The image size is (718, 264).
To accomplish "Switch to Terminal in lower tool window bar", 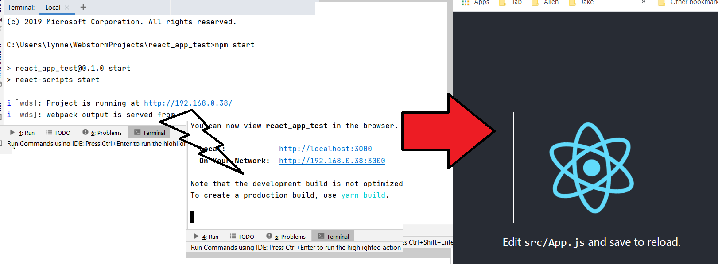I will [x=334, y=237].
